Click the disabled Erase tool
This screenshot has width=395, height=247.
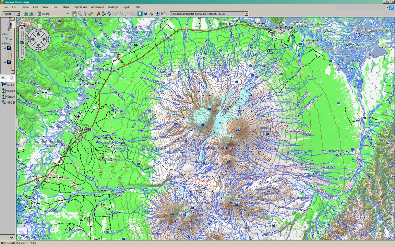click(127, 14)
